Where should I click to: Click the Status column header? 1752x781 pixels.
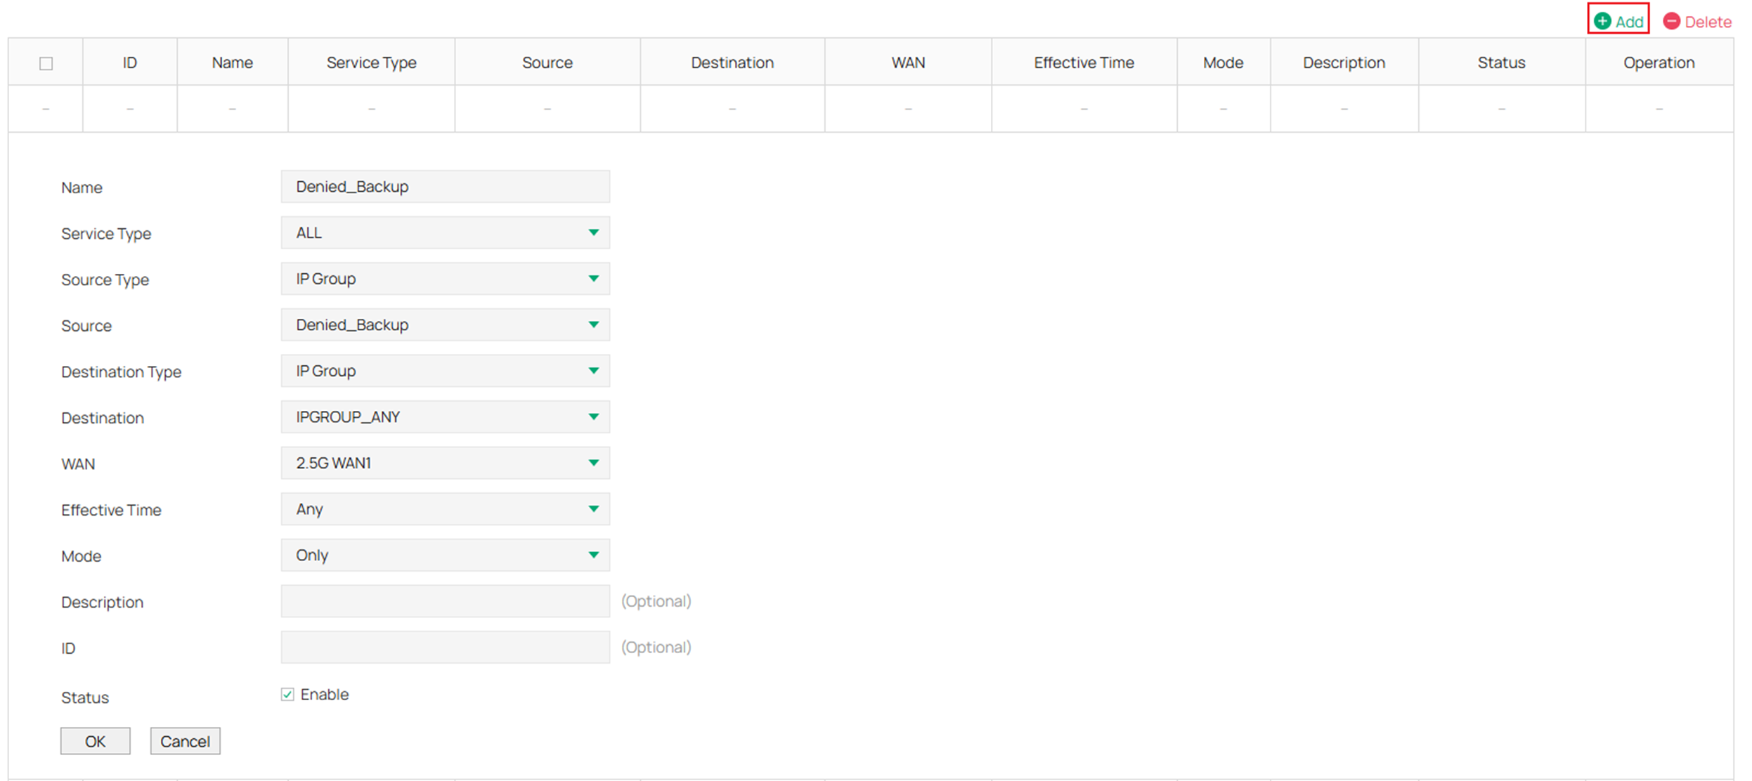tap(1502, 63)
